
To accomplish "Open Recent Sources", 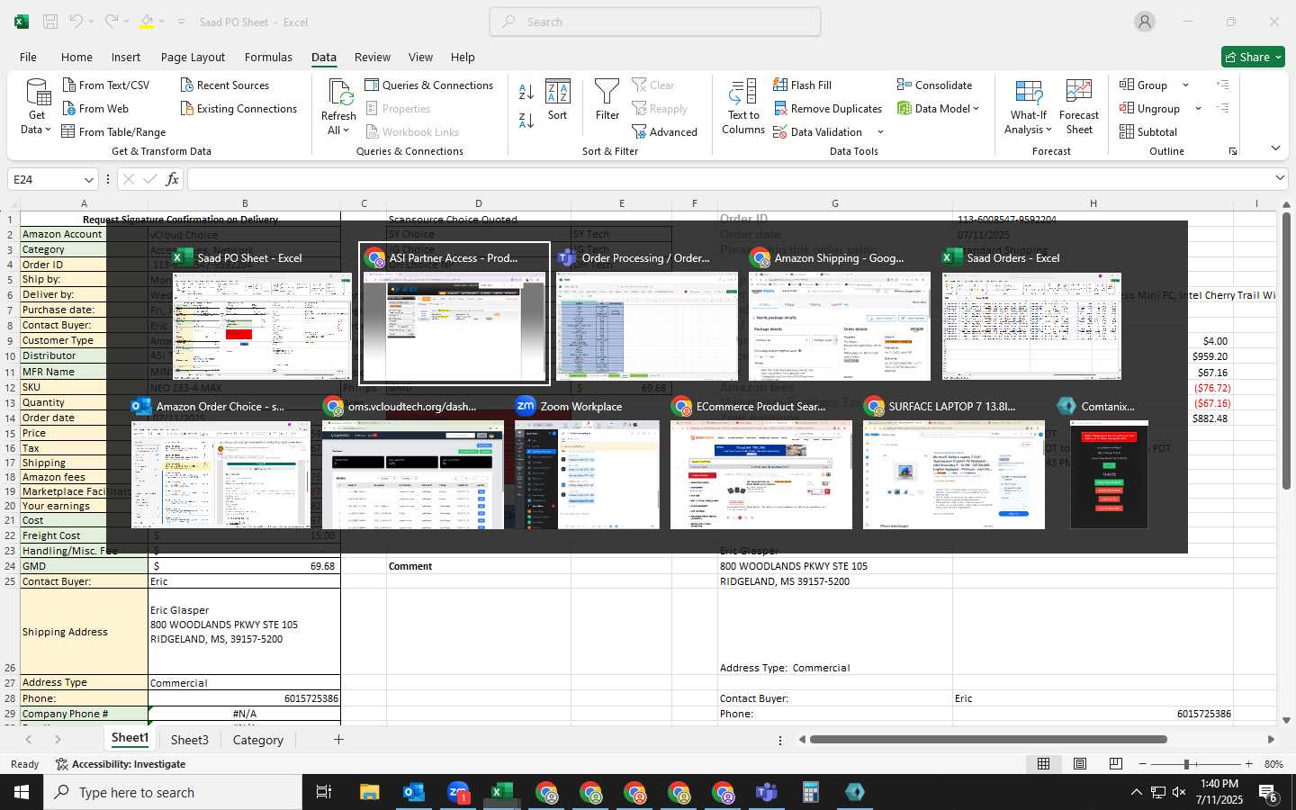I will [x=225, y=85].
